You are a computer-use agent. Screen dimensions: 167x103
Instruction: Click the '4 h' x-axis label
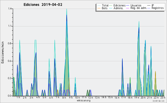click(38, 97)
